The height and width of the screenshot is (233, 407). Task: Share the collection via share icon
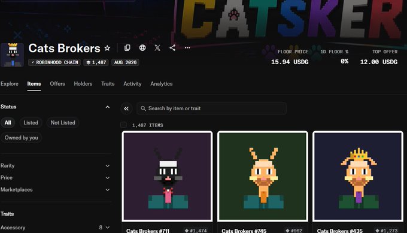pos(172,48)
